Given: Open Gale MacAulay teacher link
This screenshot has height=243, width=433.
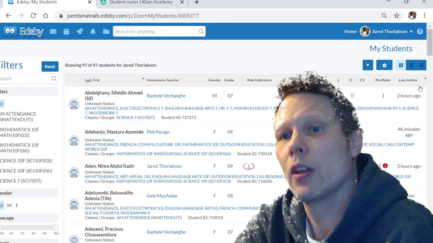Looking at the screenshot, I should coord(162,196).
